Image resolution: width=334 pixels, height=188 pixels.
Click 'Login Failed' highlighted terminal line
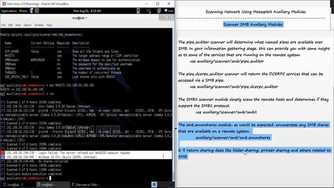pyautogui.click(x=86, y=153)
